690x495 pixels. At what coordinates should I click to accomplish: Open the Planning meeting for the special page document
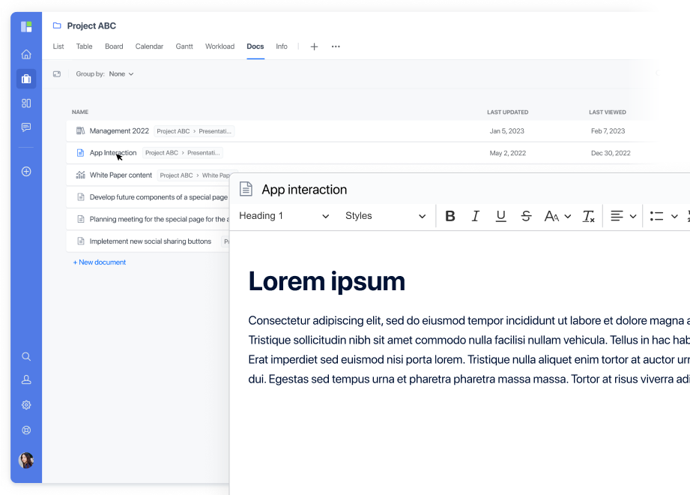tap(160, 219)
